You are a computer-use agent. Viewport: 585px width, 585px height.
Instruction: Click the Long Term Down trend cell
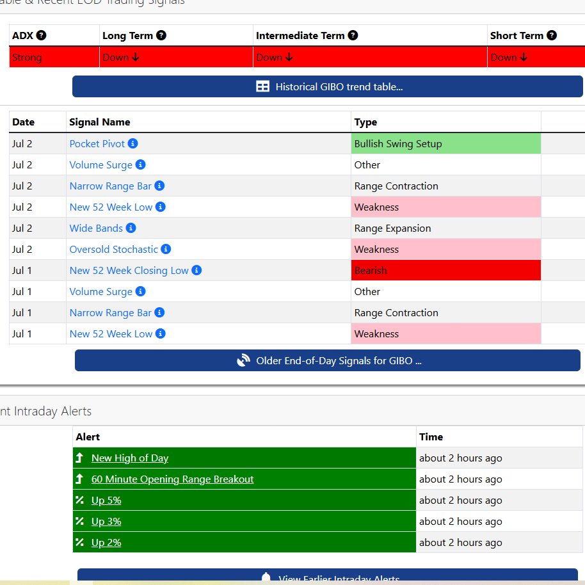click(176, 57)
